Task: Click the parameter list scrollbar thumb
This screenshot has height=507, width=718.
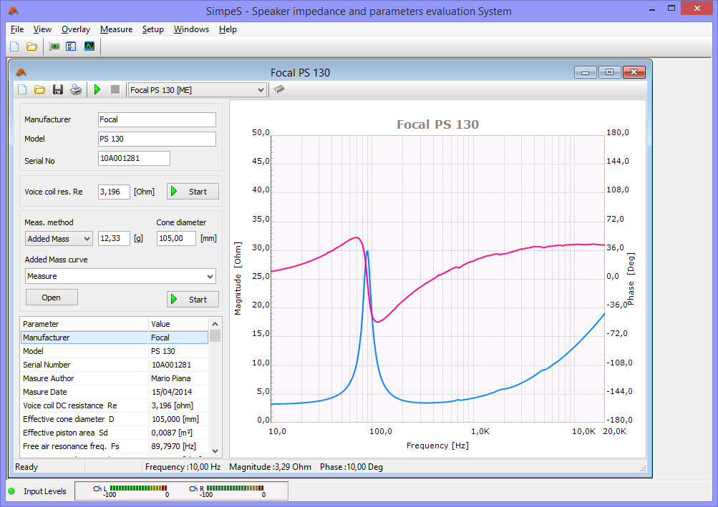Action: (x=215, y=335)
